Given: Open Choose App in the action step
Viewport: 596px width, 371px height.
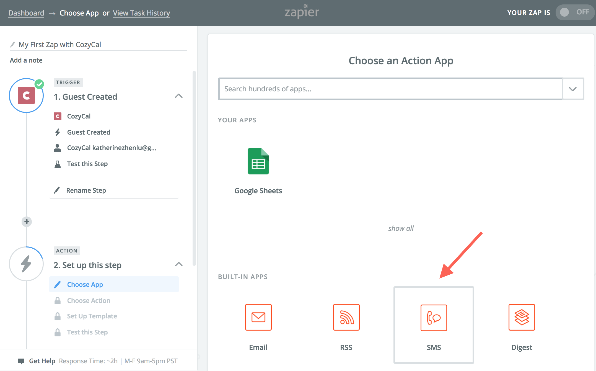Looking at the screenshot, I should (x=85, y=285).
